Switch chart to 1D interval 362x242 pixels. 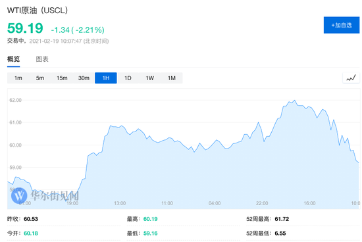point(128,78)
